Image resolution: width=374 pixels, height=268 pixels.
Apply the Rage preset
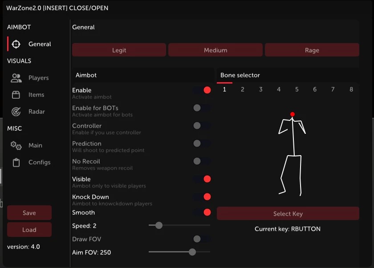(312, 50)
